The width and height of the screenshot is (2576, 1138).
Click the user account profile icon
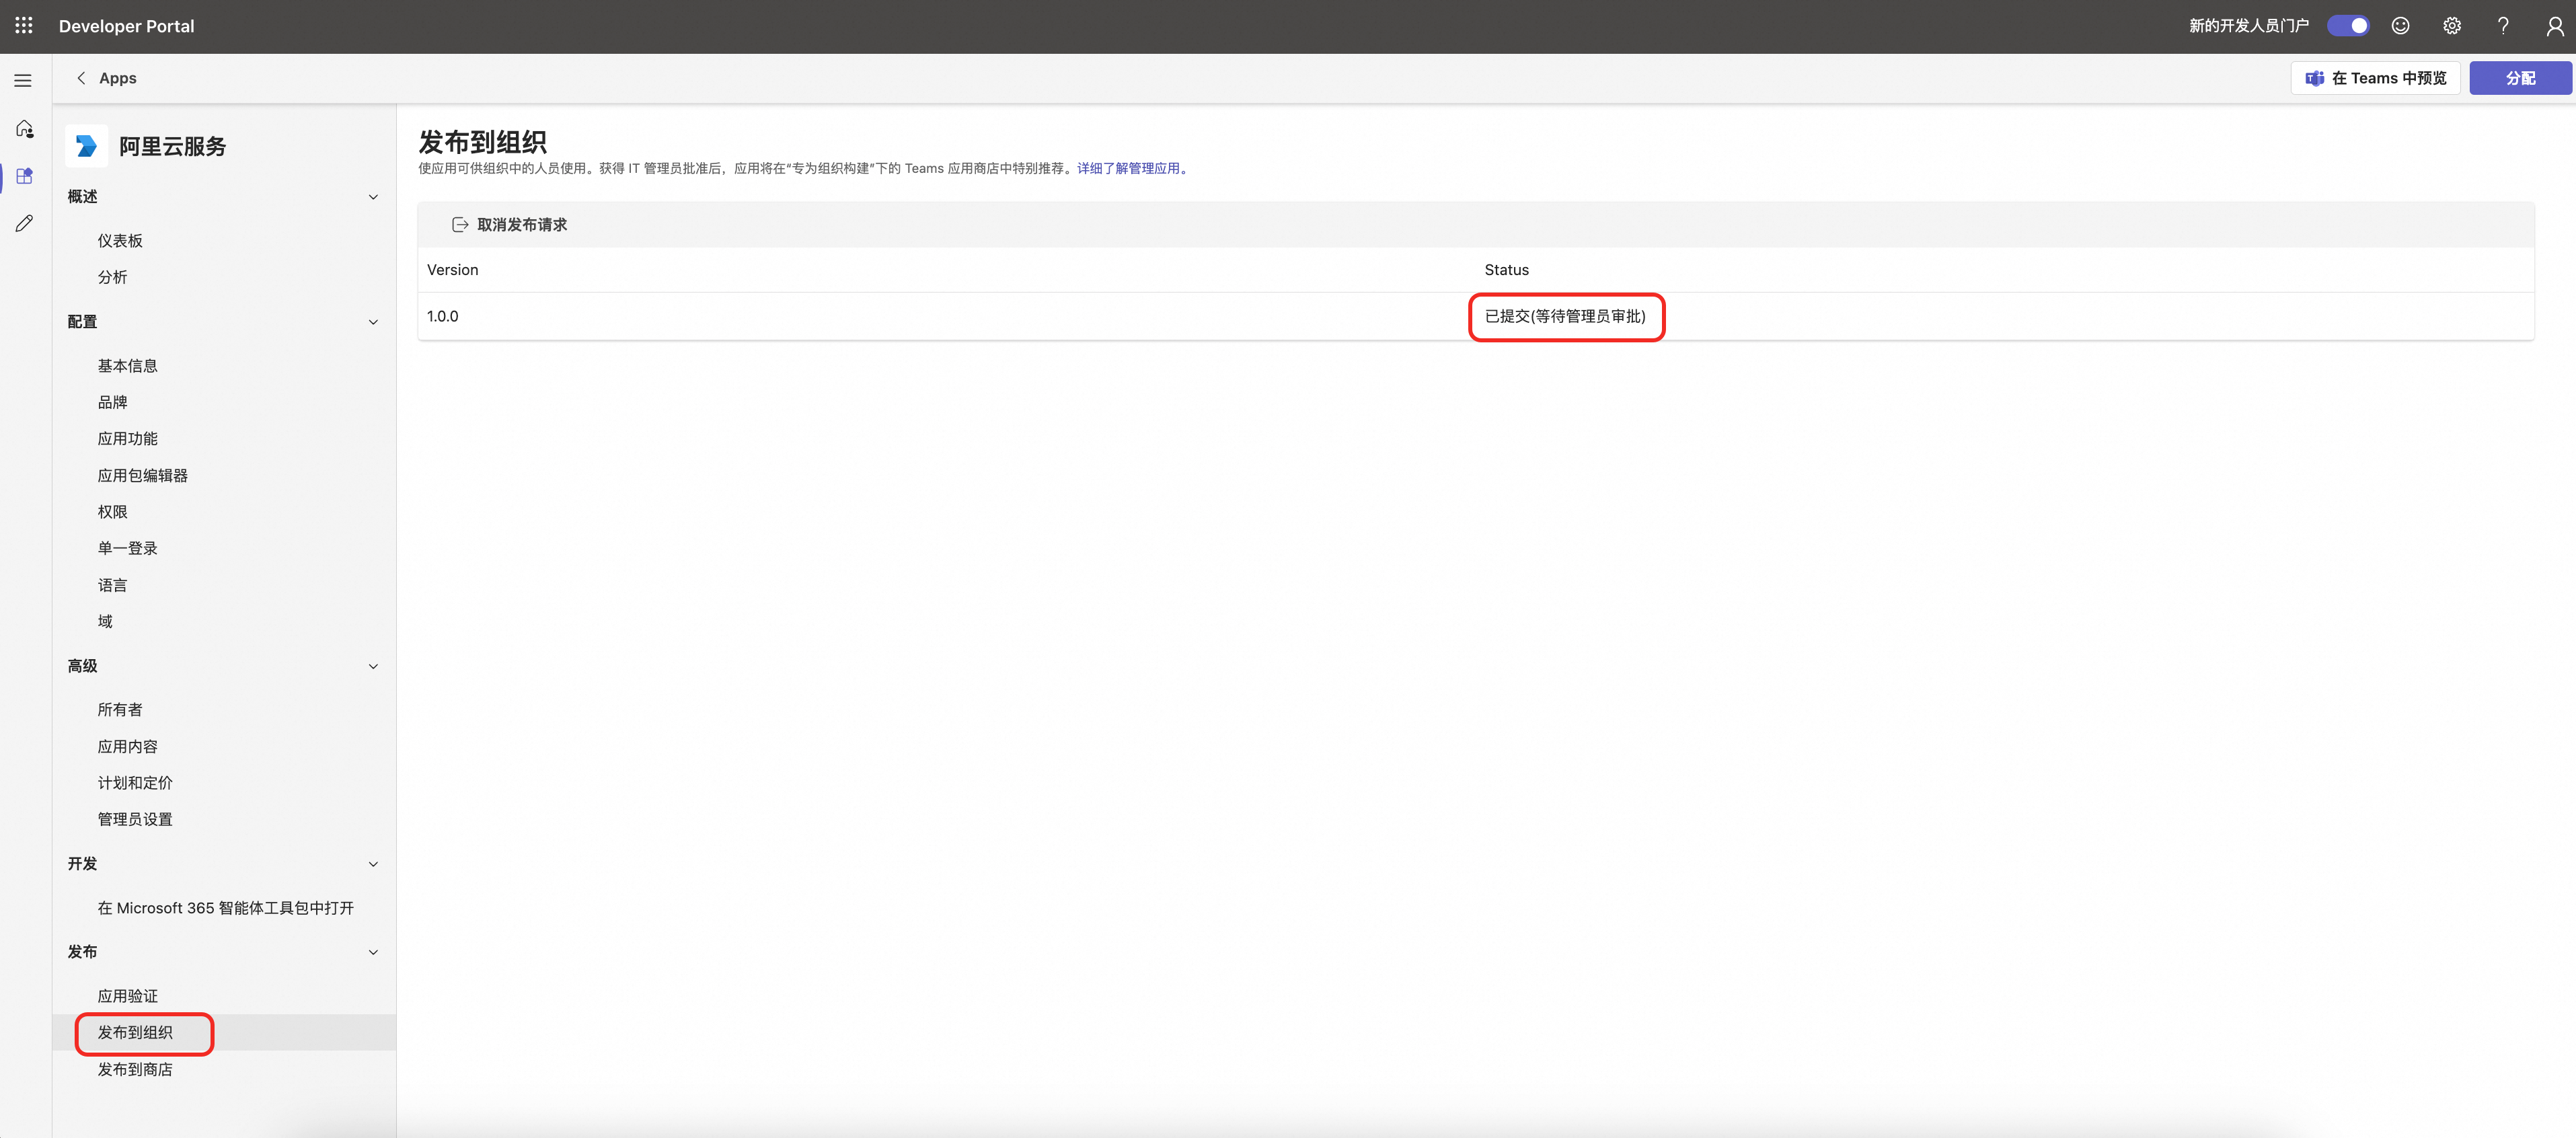[2554, 26]
